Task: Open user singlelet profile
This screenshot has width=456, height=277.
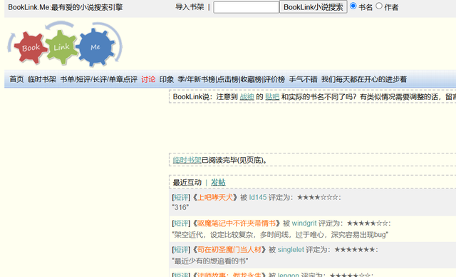Action: pyautogui.click(x=291, y=250)
